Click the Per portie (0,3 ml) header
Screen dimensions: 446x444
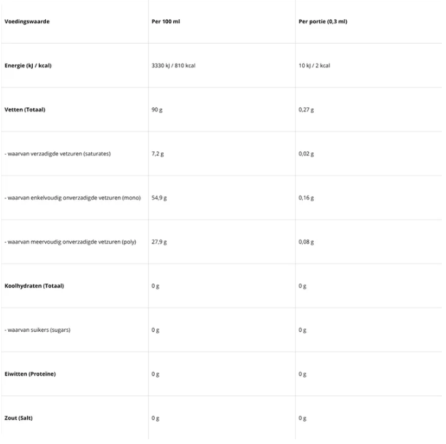[x=323, y=21]
